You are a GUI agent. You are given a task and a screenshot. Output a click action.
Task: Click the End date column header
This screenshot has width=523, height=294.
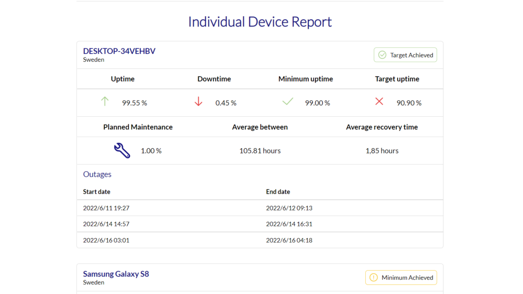(278, 192)
